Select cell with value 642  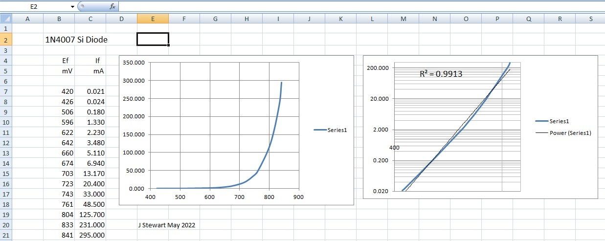coord(59,143)
